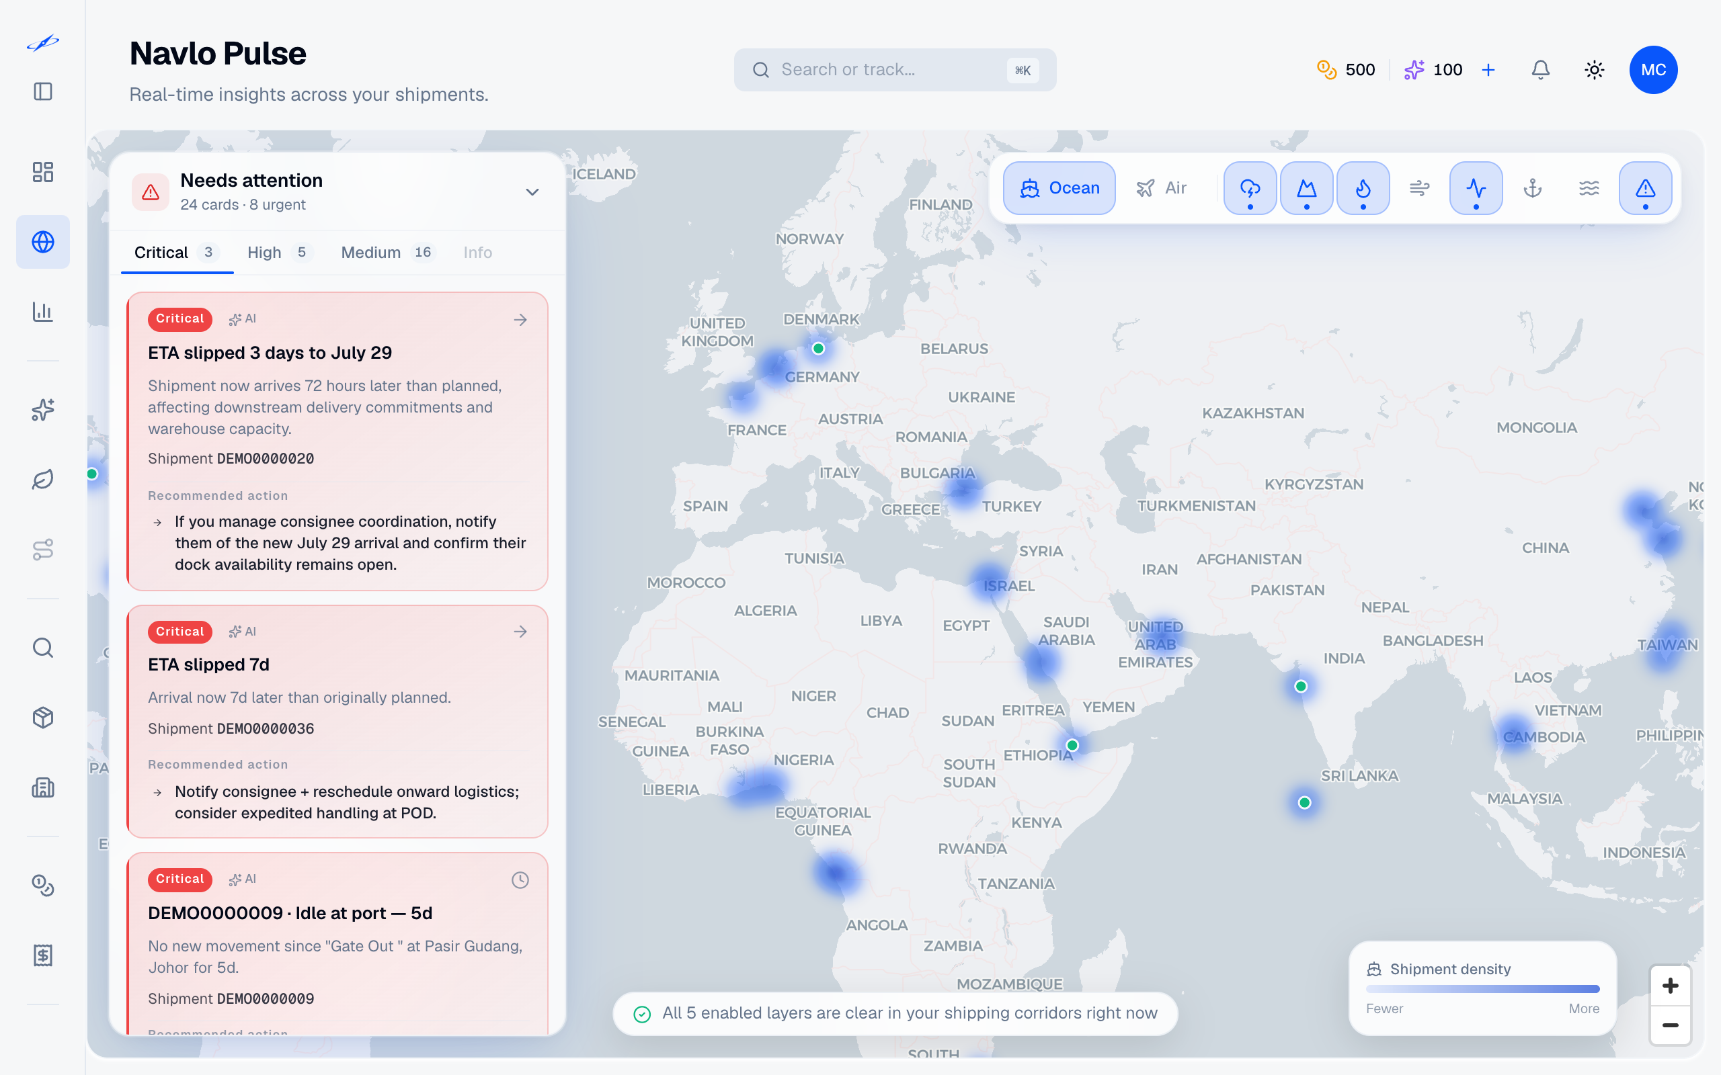Click the layers clear status banner
Screen dimensions: 1721x1075
(895, 1013)
